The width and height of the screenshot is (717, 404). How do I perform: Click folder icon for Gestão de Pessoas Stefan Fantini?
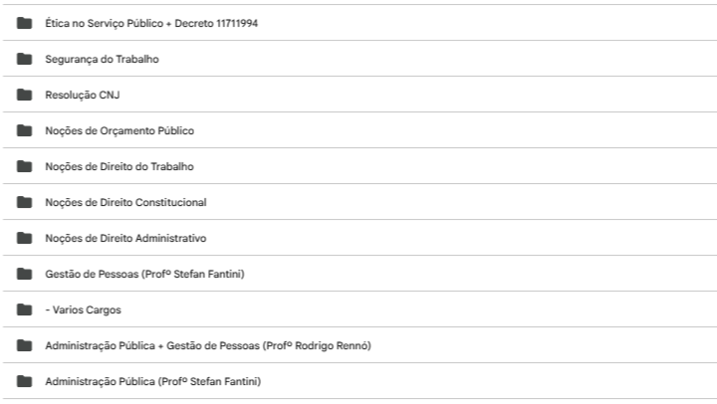pos(24,274)
